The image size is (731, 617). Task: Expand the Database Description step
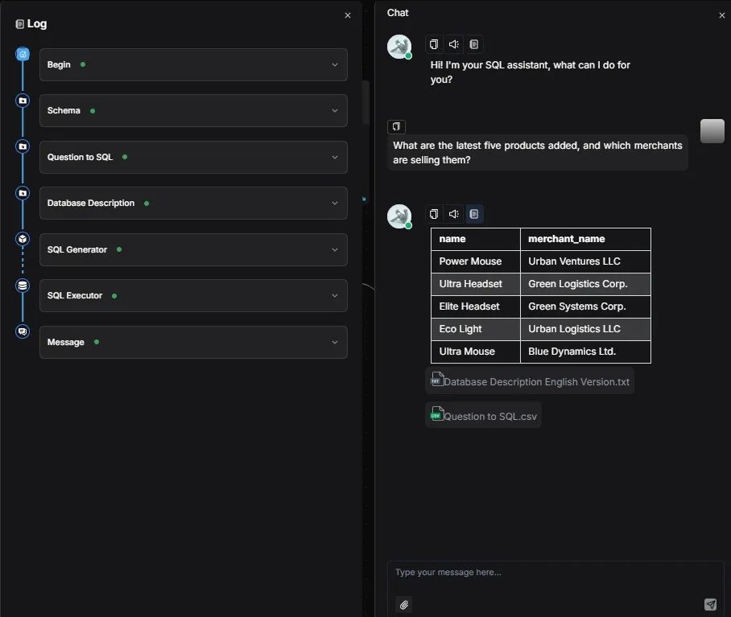coord(193,203)
